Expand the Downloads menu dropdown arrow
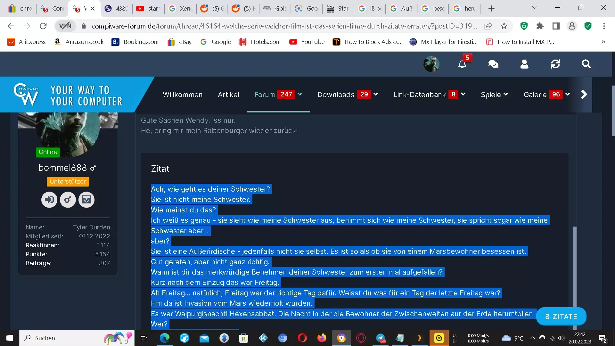This screenshot has width=615, height=346. coord(376,94)
